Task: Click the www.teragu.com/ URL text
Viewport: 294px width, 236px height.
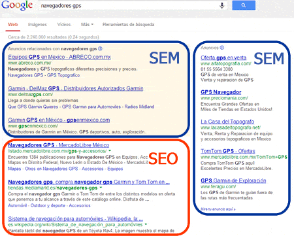Action: click(x=218, y=186)
